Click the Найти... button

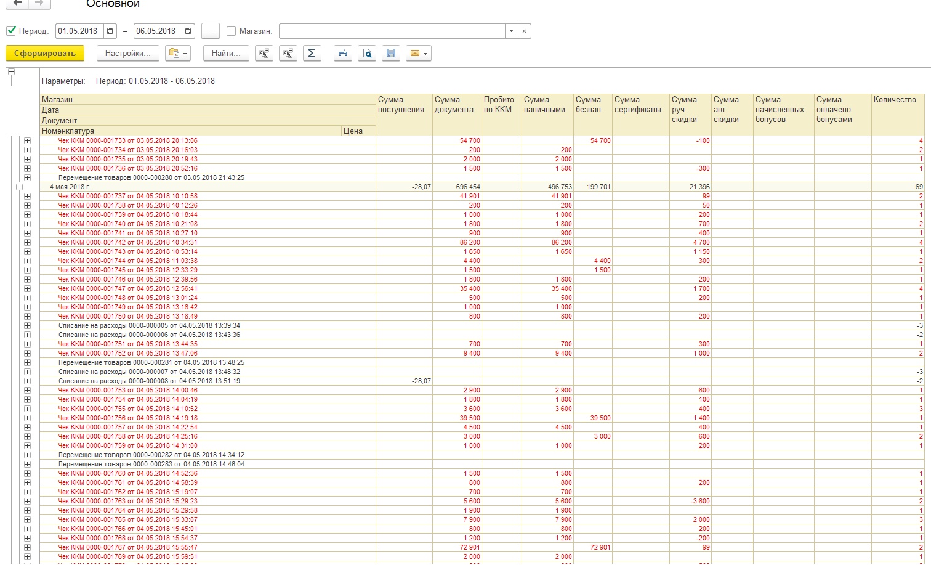226,54
